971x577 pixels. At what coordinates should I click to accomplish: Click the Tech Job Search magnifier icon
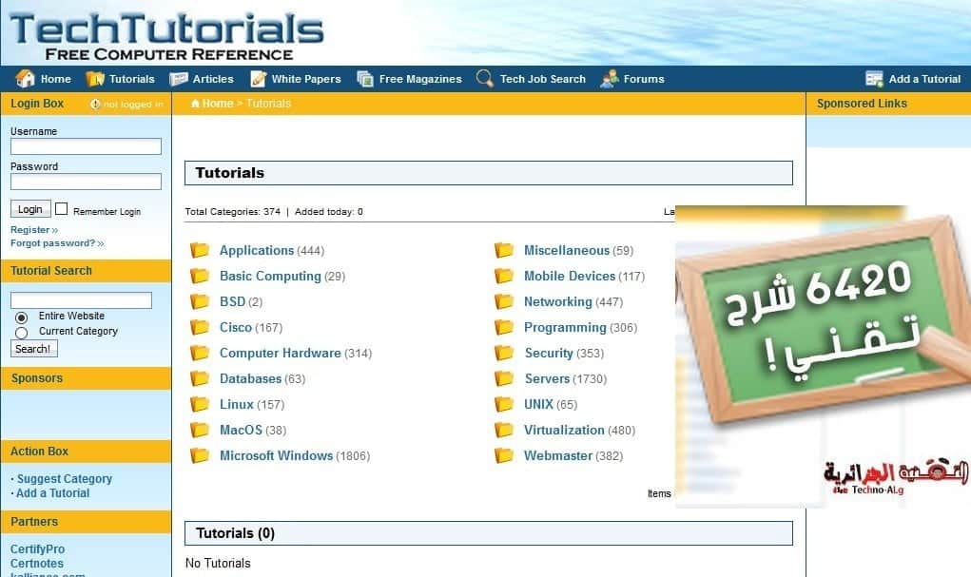click(x=485, y=79)
